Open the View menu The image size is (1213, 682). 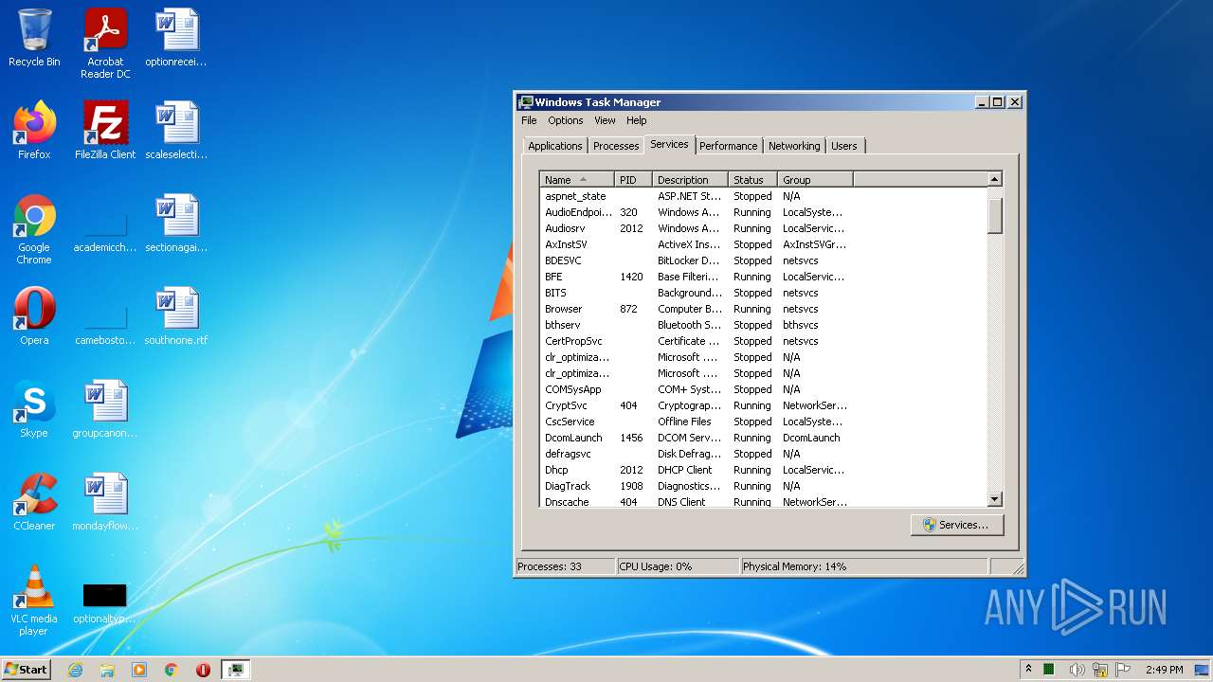tap(605, 120)
